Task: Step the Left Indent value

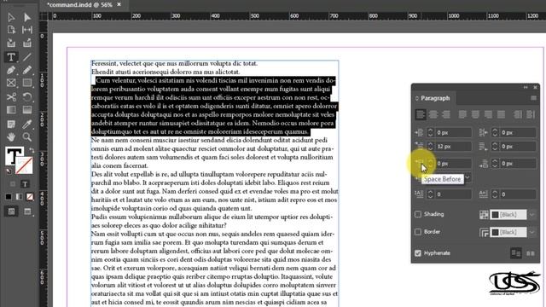Action: [430, 133]
